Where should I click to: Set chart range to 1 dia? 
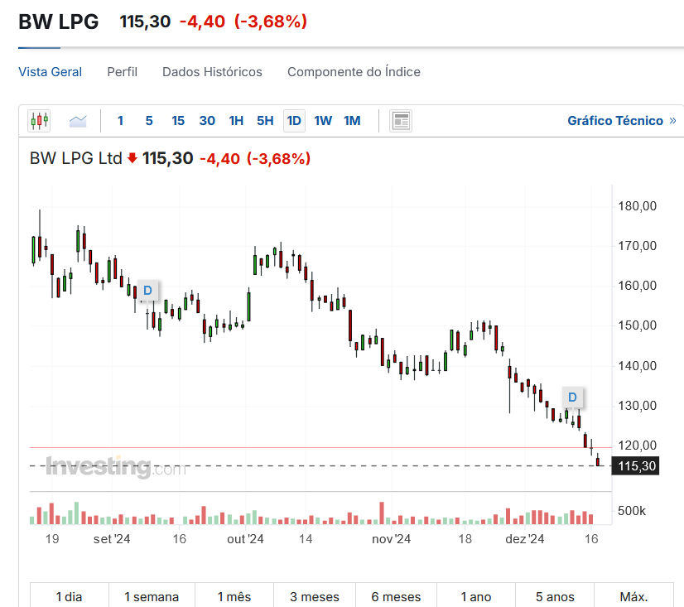(x=70, y=596)
